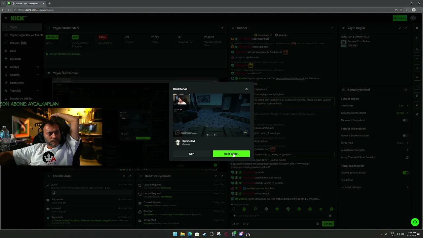Start the raid with Raid Başlat
423x238 pixels.
click(x=231, y=154)
